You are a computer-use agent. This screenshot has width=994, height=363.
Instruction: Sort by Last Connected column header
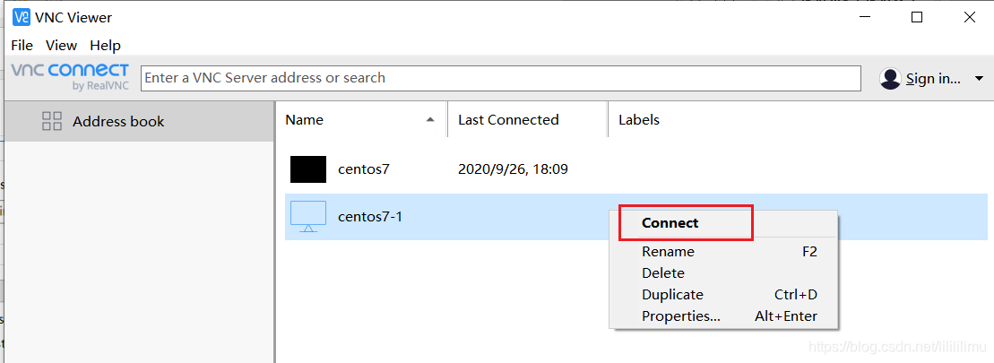click(x=508, y=119)
